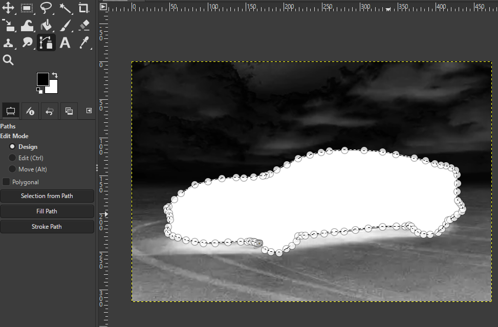Select the Unified Transform tool
The height and width of the screenshot is (327, 498).
tap(8, 26)
